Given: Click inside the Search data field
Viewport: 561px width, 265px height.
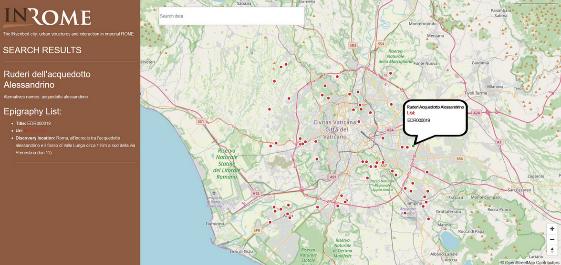Looking at the screenshot, I should pos(231,16).
